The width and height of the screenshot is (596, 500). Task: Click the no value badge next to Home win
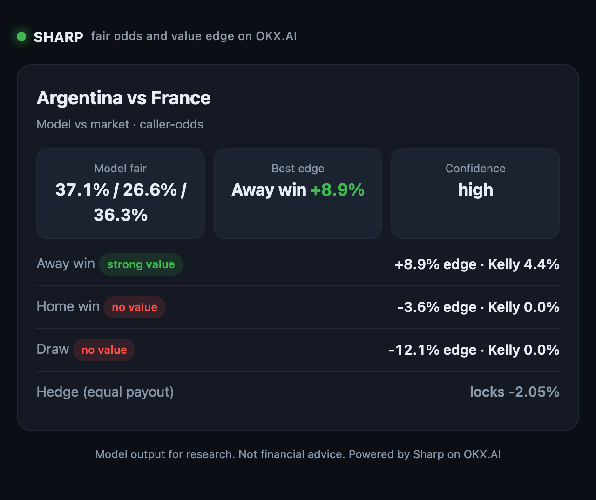coord(135,307)
